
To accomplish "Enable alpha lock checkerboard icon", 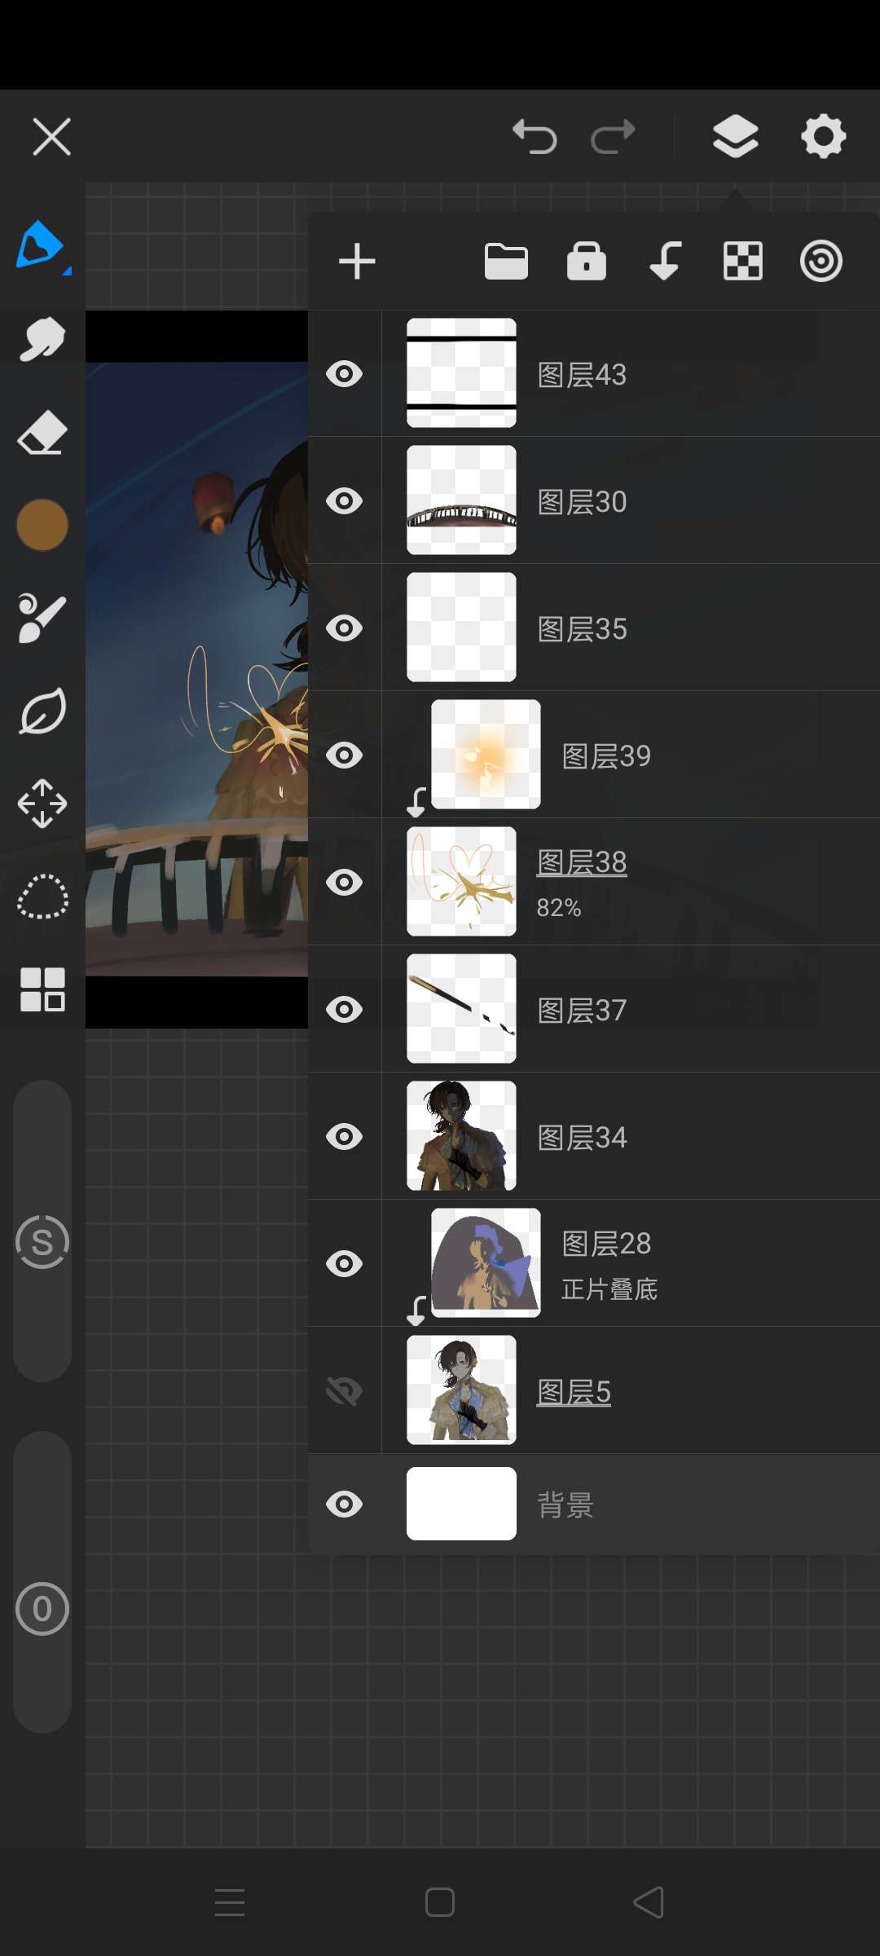I will click(x=743, y=262).
